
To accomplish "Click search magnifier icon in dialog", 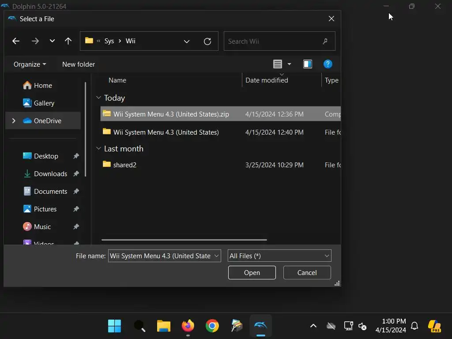I will 325,41.
